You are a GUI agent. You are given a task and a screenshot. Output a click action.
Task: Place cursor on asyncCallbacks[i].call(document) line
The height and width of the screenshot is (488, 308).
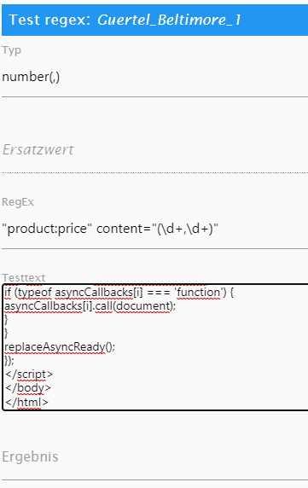point(90,306)
